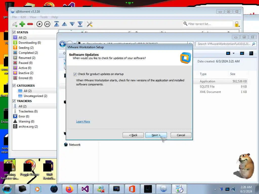The image size is (259, 194).
Task: Open the View menu in qBittorrent
Action: tap(33, 17)
